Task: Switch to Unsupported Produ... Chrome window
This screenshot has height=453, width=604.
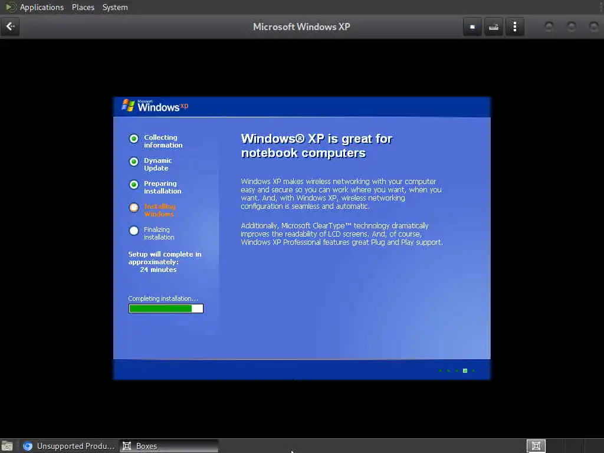Action: click(68, 446)
